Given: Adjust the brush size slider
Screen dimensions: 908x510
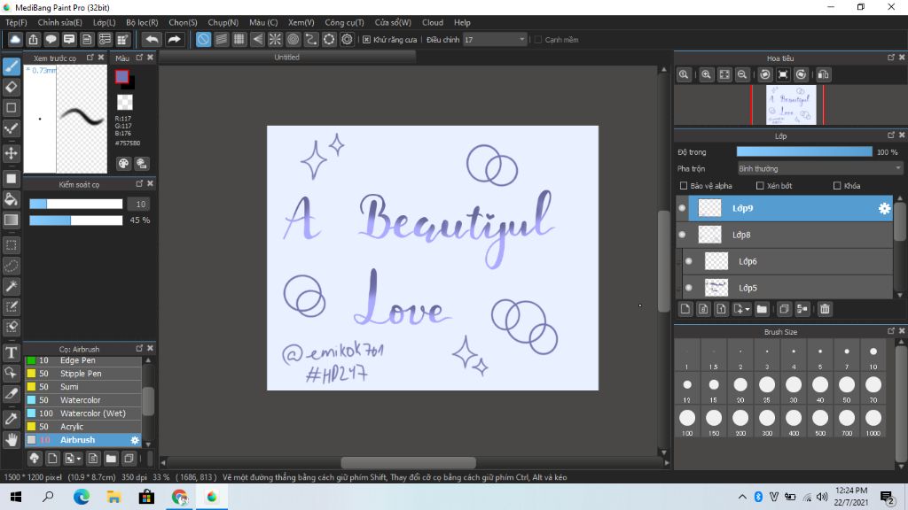Looking at the screenshot, I should coord(76,205).
